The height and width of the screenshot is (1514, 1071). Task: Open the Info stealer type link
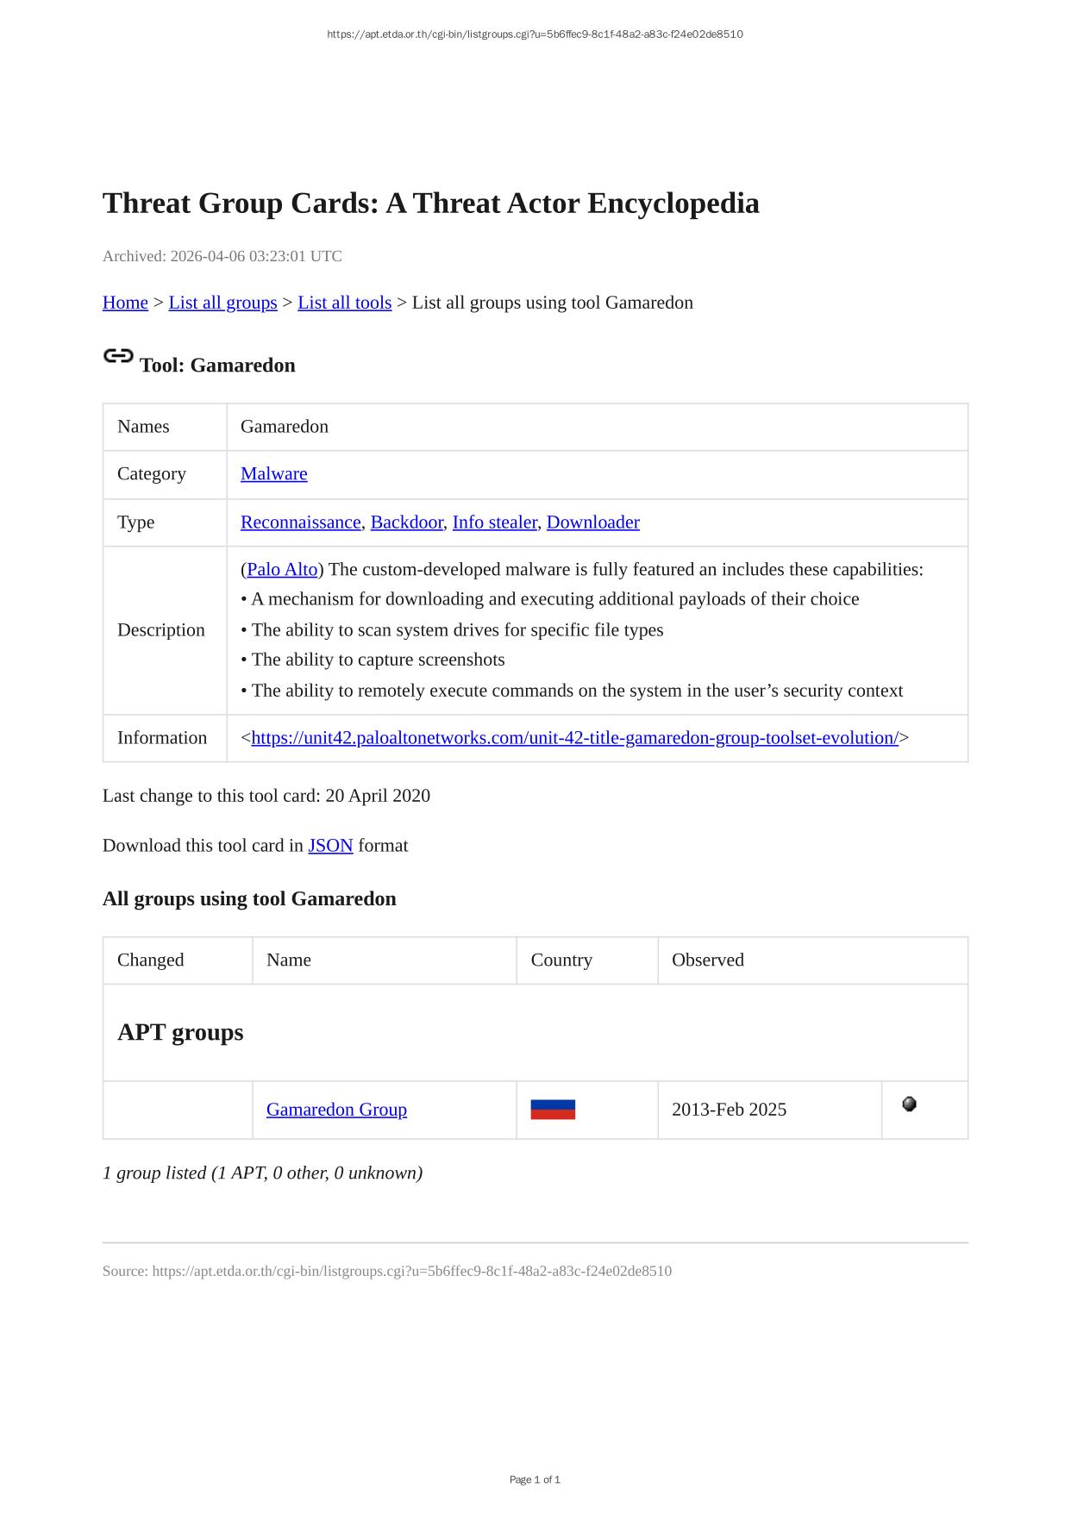click(494, 522)
